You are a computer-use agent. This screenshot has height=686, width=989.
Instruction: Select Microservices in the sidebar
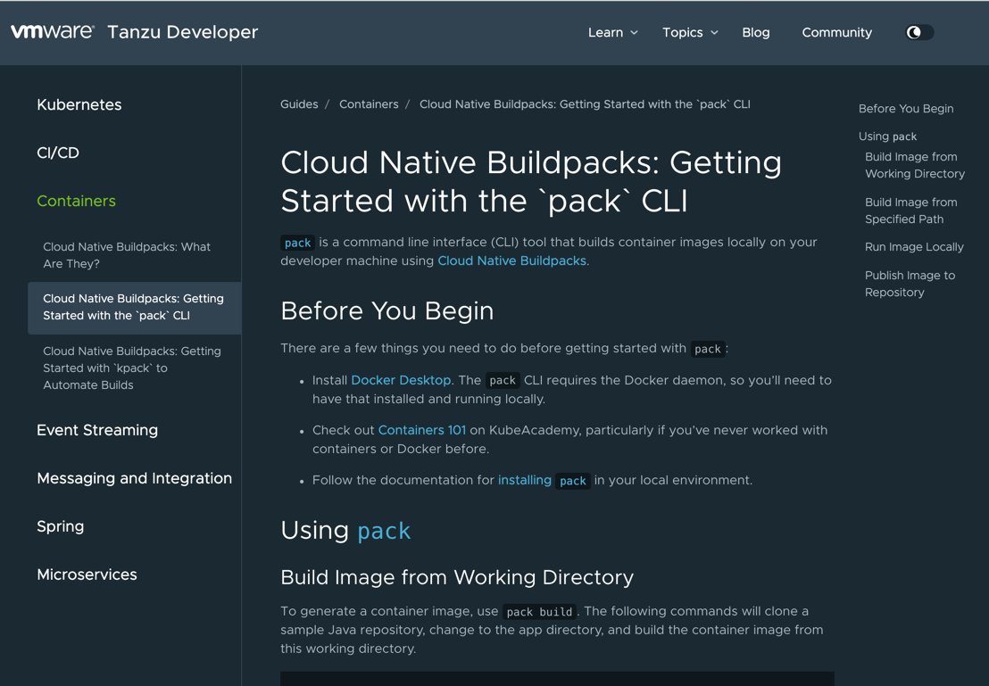pos(87,574)
